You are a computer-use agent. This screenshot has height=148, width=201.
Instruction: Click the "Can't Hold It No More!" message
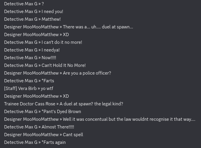[x=63, y=65]
